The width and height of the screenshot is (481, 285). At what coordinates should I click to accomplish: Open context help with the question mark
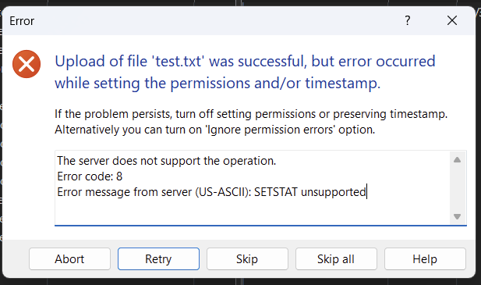408,20
